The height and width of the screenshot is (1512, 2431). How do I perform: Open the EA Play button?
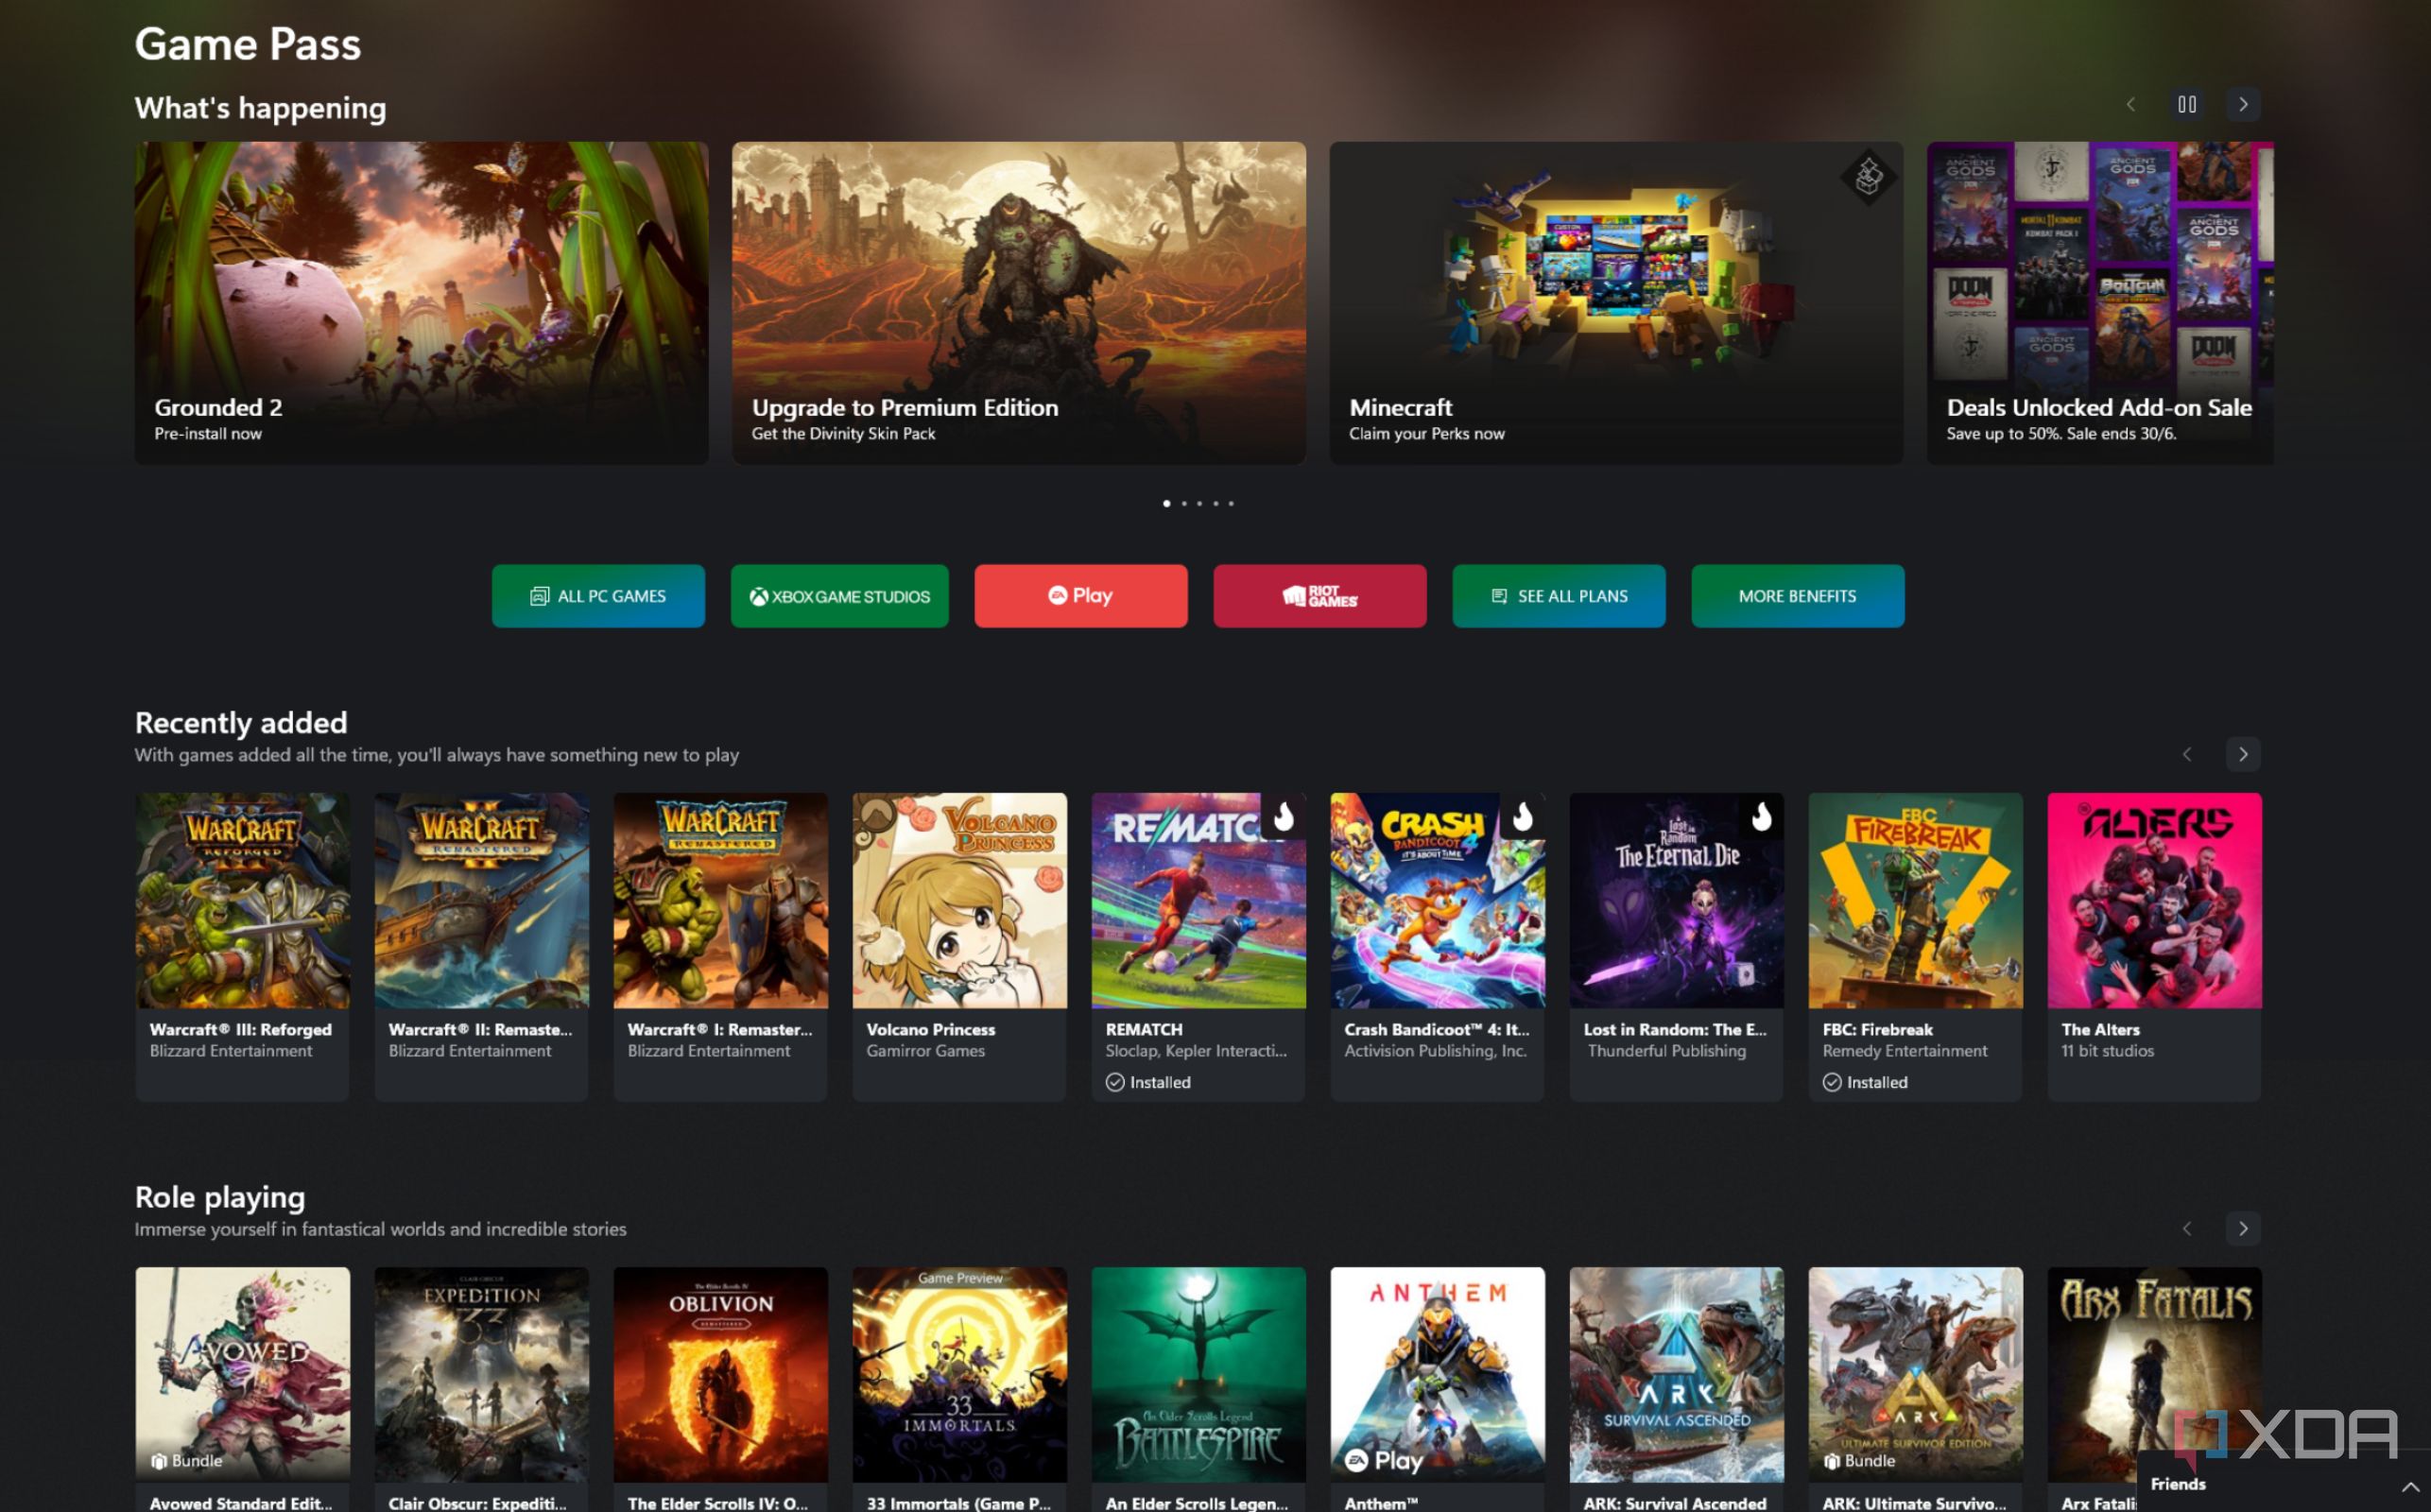pyautogui.click(x=1081, y=596)
